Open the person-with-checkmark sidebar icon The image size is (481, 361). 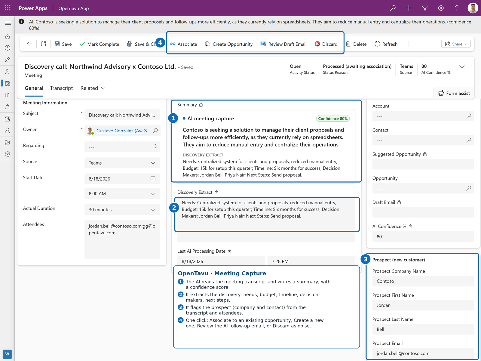(8, 72)
